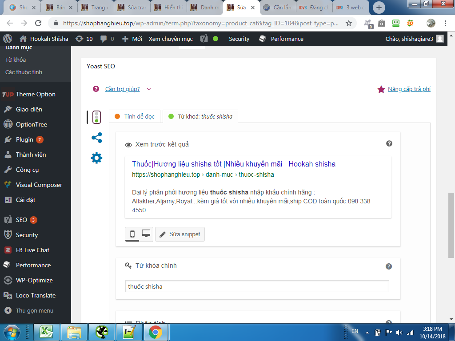Open WP-Optimize menu
455x341 pixels.
coord(36,280)
